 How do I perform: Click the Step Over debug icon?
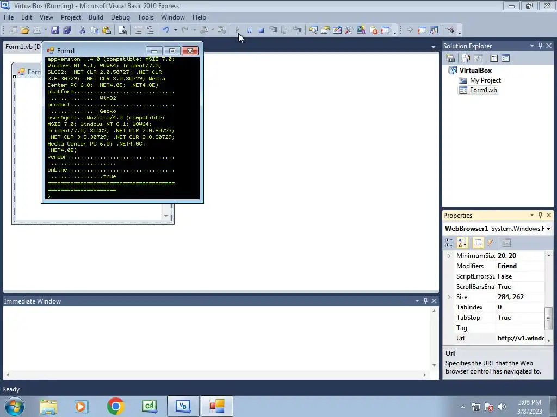[x=285, y=30]
